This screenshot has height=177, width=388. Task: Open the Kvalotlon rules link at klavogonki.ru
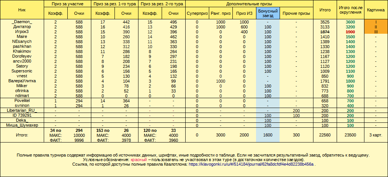pos(251,164)
